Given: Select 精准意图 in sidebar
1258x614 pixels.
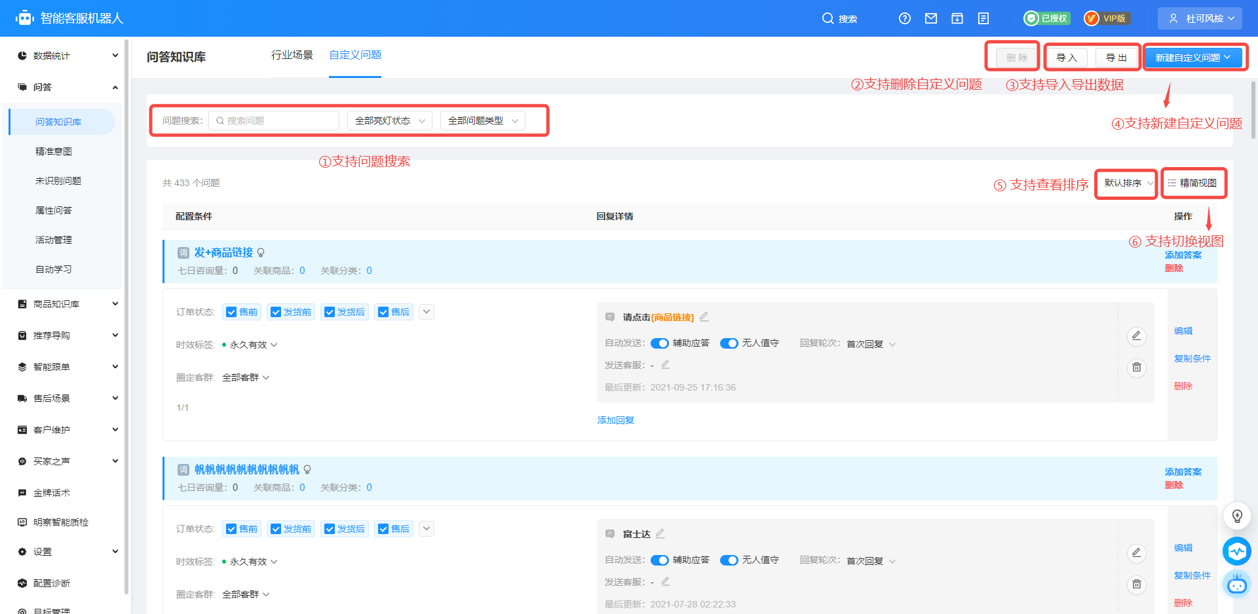Looking at the screenshot, I should point(54,151).
